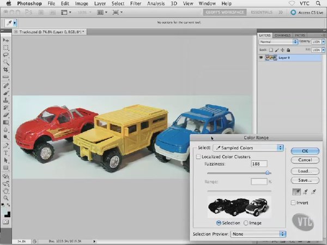The width and height of the screenshot is (327, 245).
Task: Open Spotlight search in the menu bar
Action: point(318,3)
